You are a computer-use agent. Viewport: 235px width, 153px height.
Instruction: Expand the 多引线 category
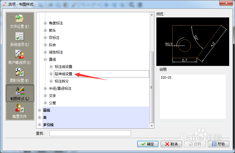(x=39, y=125)
